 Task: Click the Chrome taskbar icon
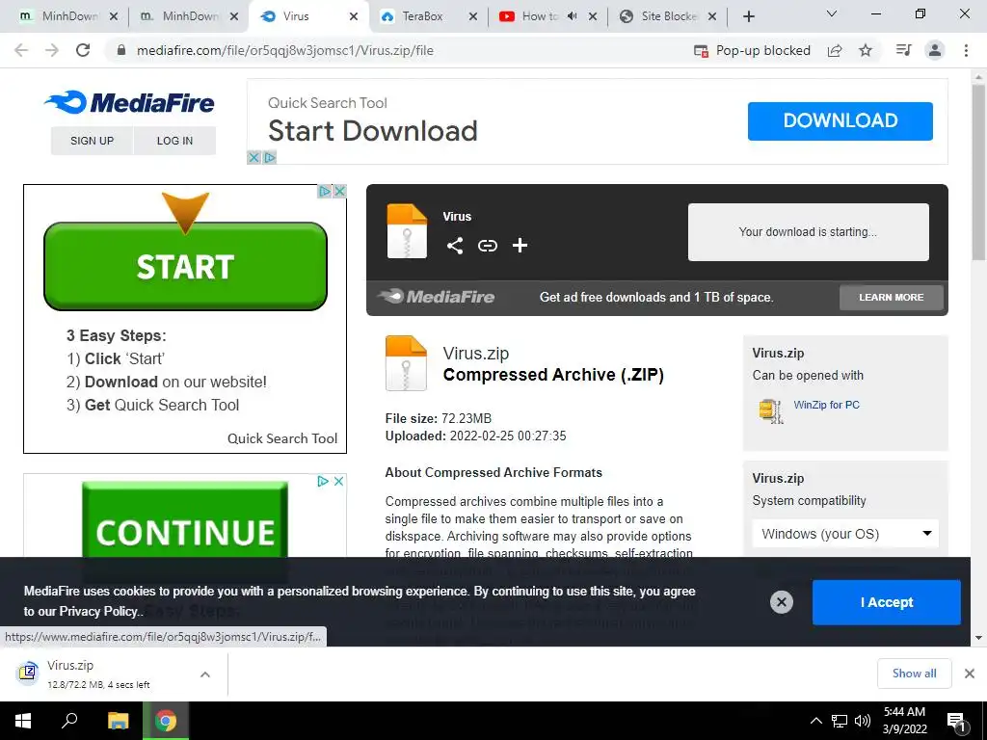click(166, 721)
